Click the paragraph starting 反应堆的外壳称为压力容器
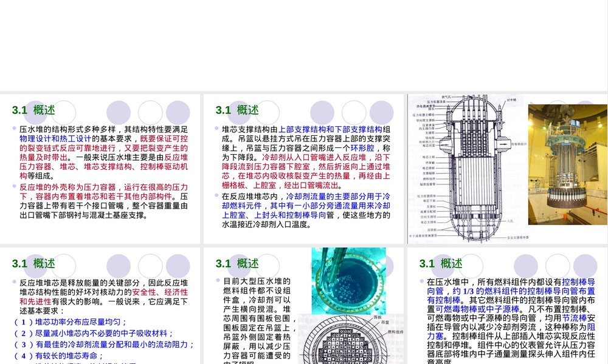 [103, 201]
